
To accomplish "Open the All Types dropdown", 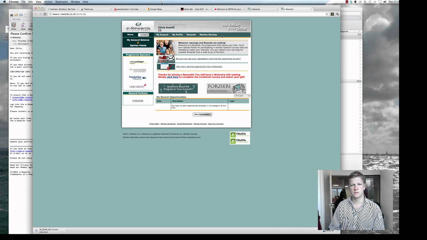I will (x=242, y=96).
